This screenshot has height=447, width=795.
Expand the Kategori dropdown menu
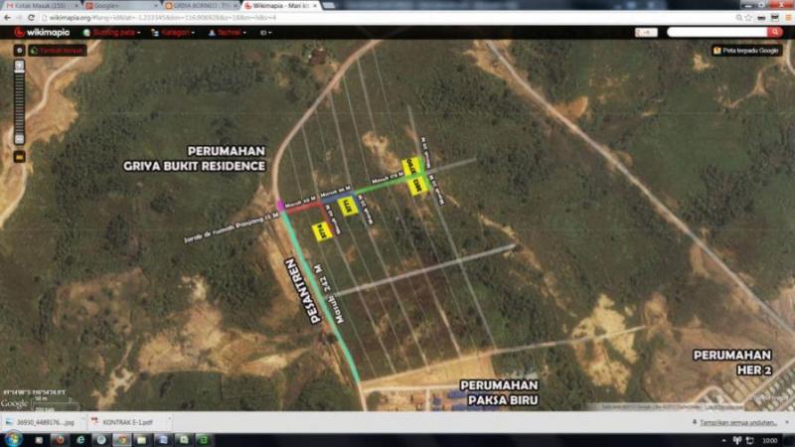172,32
